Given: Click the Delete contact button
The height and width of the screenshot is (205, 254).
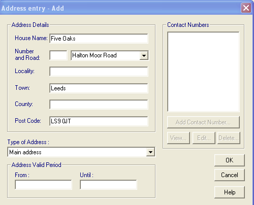Looking at the screenshot, I should click(x=229, y=138).
